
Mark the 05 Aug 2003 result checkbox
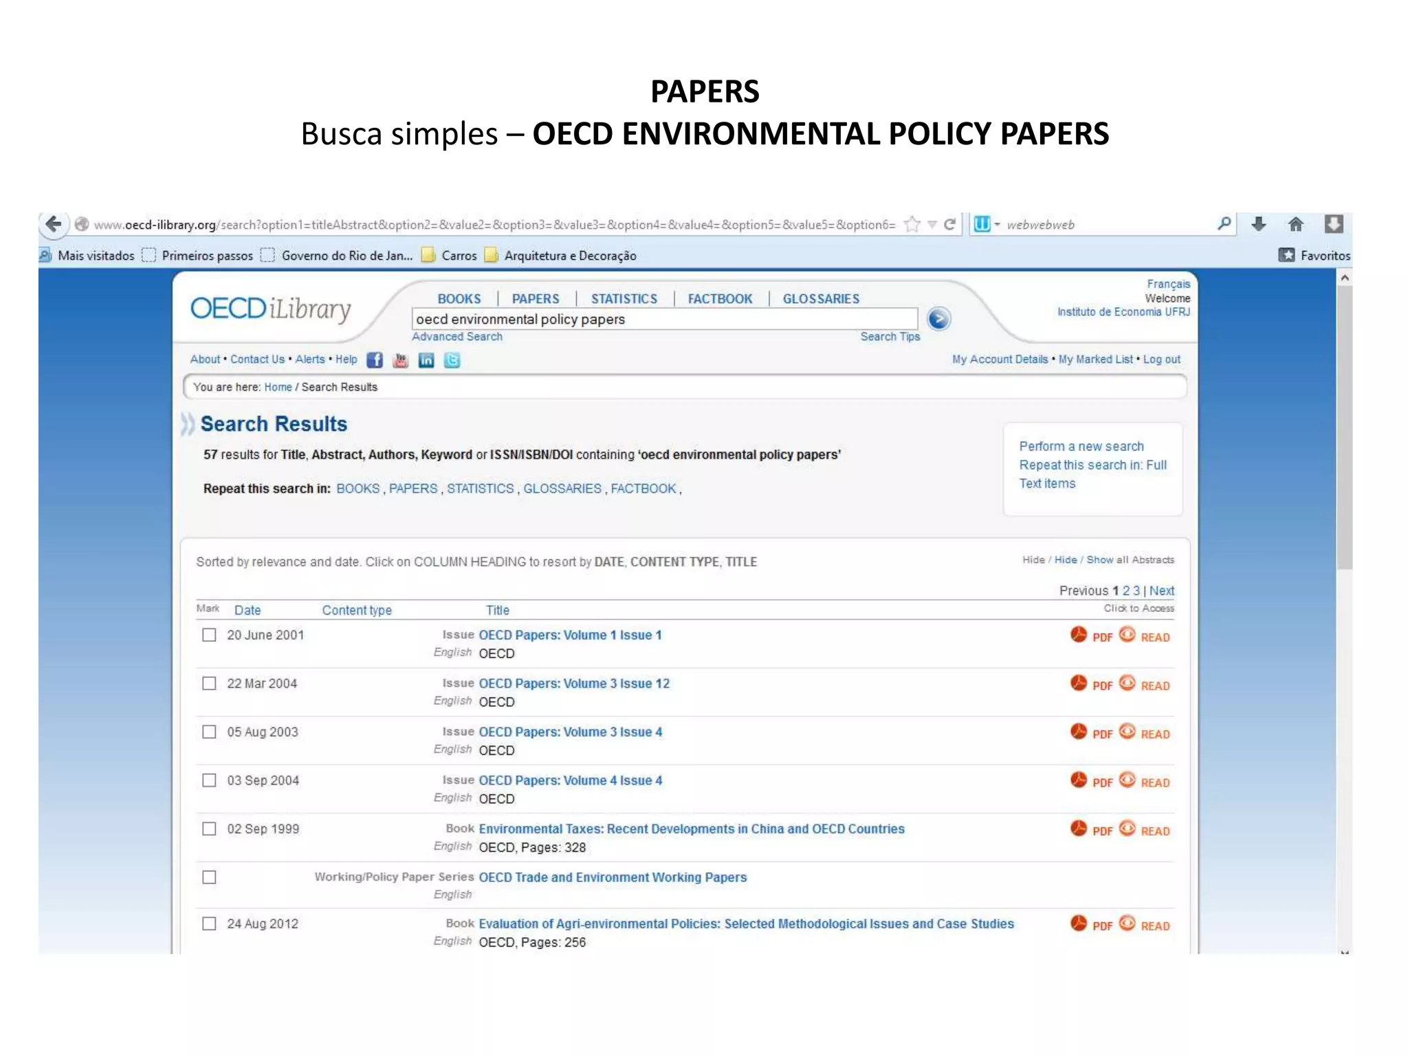(209, 731)
